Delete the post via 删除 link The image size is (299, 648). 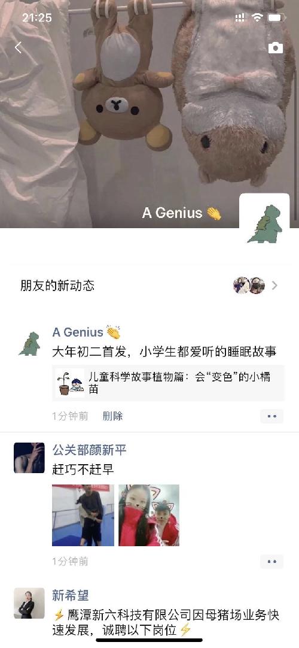[x=112, y=416]
